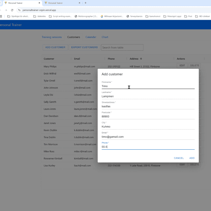The image size is (211, 211).
Task: Expand the kamahomot bookmark folder
Action: 153,16
